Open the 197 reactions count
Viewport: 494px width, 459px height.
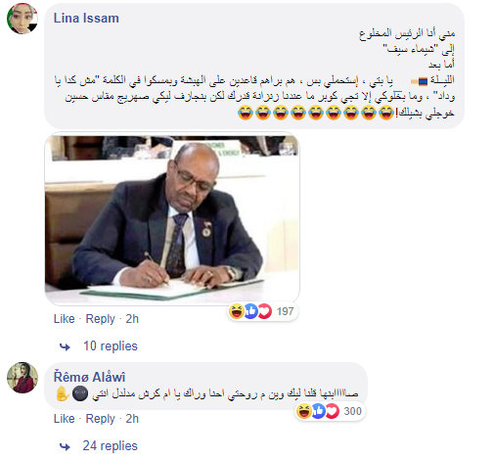pyautogui.click(x=285, y=311)
